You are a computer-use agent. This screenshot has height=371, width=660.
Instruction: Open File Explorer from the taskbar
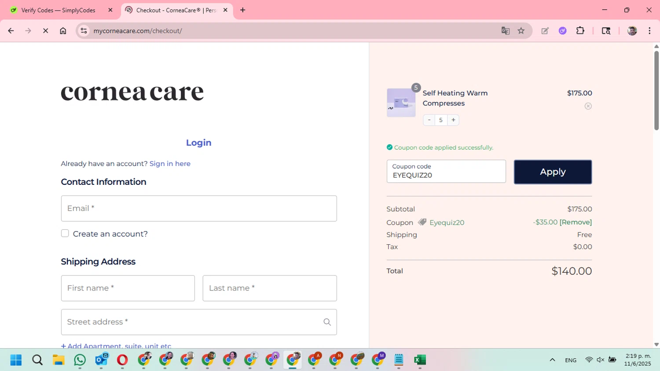[59, 360]
